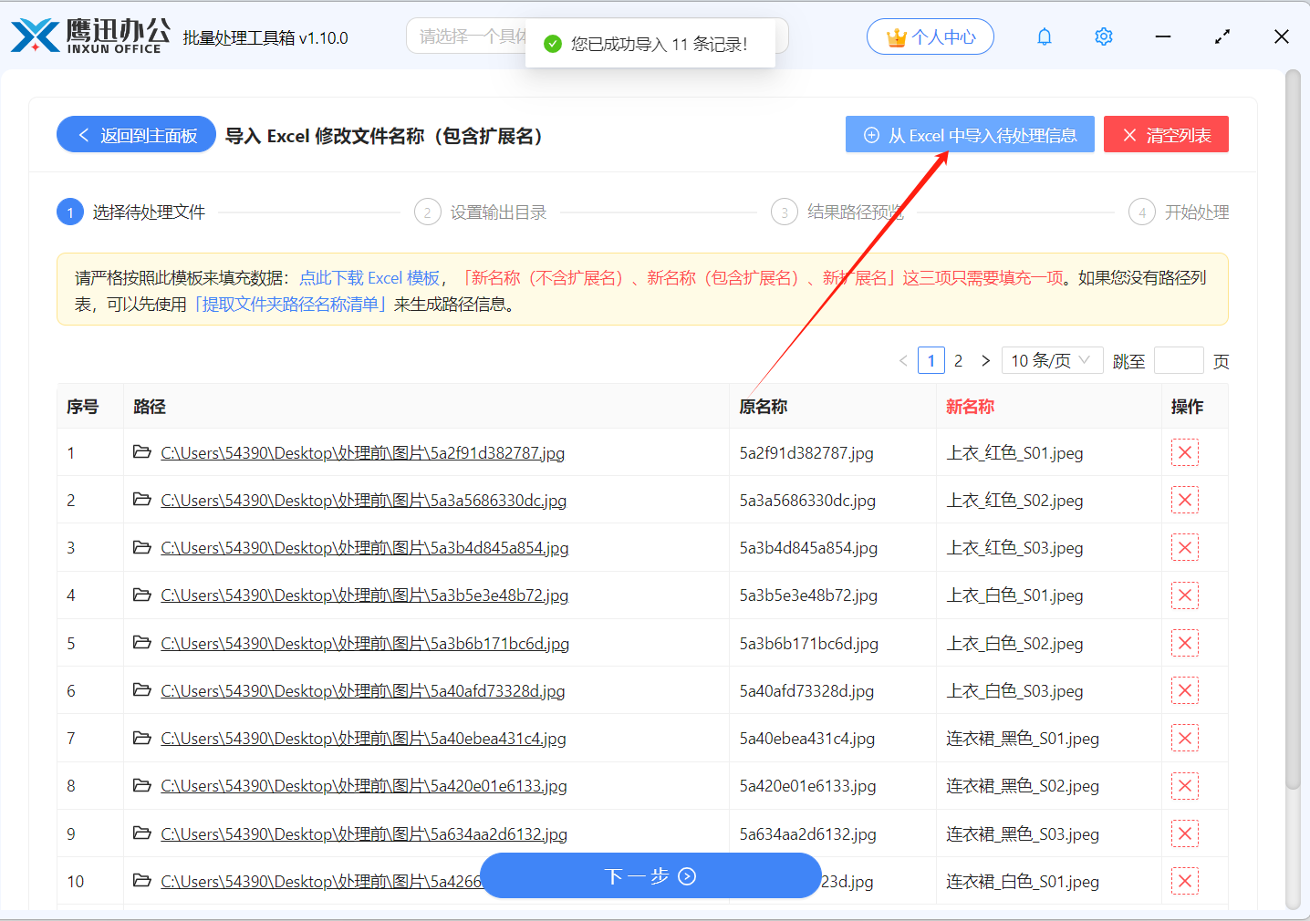The width and height of the screenshot is (1310, 921).
Task: Open 提取文件夹路径名称清单 link
Action: coord(292,305)
